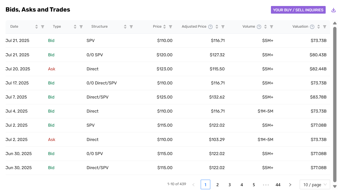Show the Volume help tooltip icon
The height and width of the screenshot is (195, 343).
point(259,27)
